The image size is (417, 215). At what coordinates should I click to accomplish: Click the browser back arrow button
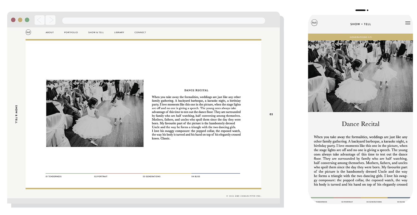39,20
